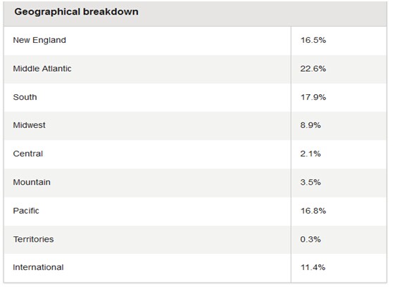The image size is (393, 291).
Task: Click the 2.1% Central value
Action: (x=311, y=154)
